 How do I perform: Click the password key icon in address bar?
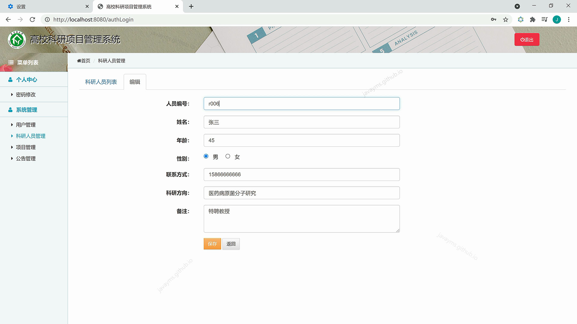493,19
